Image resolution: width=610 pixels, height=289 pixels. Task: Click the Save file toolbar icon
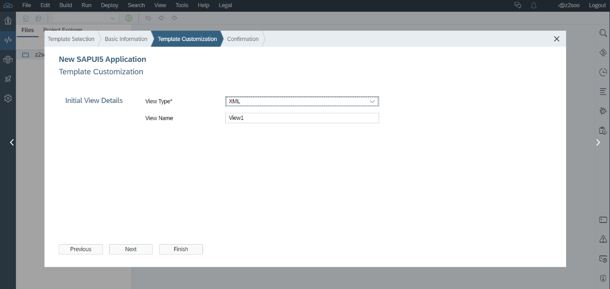26,18
